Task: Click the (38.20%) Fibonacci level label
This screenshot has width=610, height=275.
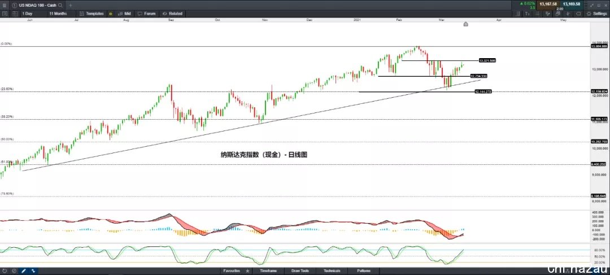Action: pyautogui.click(x=7, y=117)
